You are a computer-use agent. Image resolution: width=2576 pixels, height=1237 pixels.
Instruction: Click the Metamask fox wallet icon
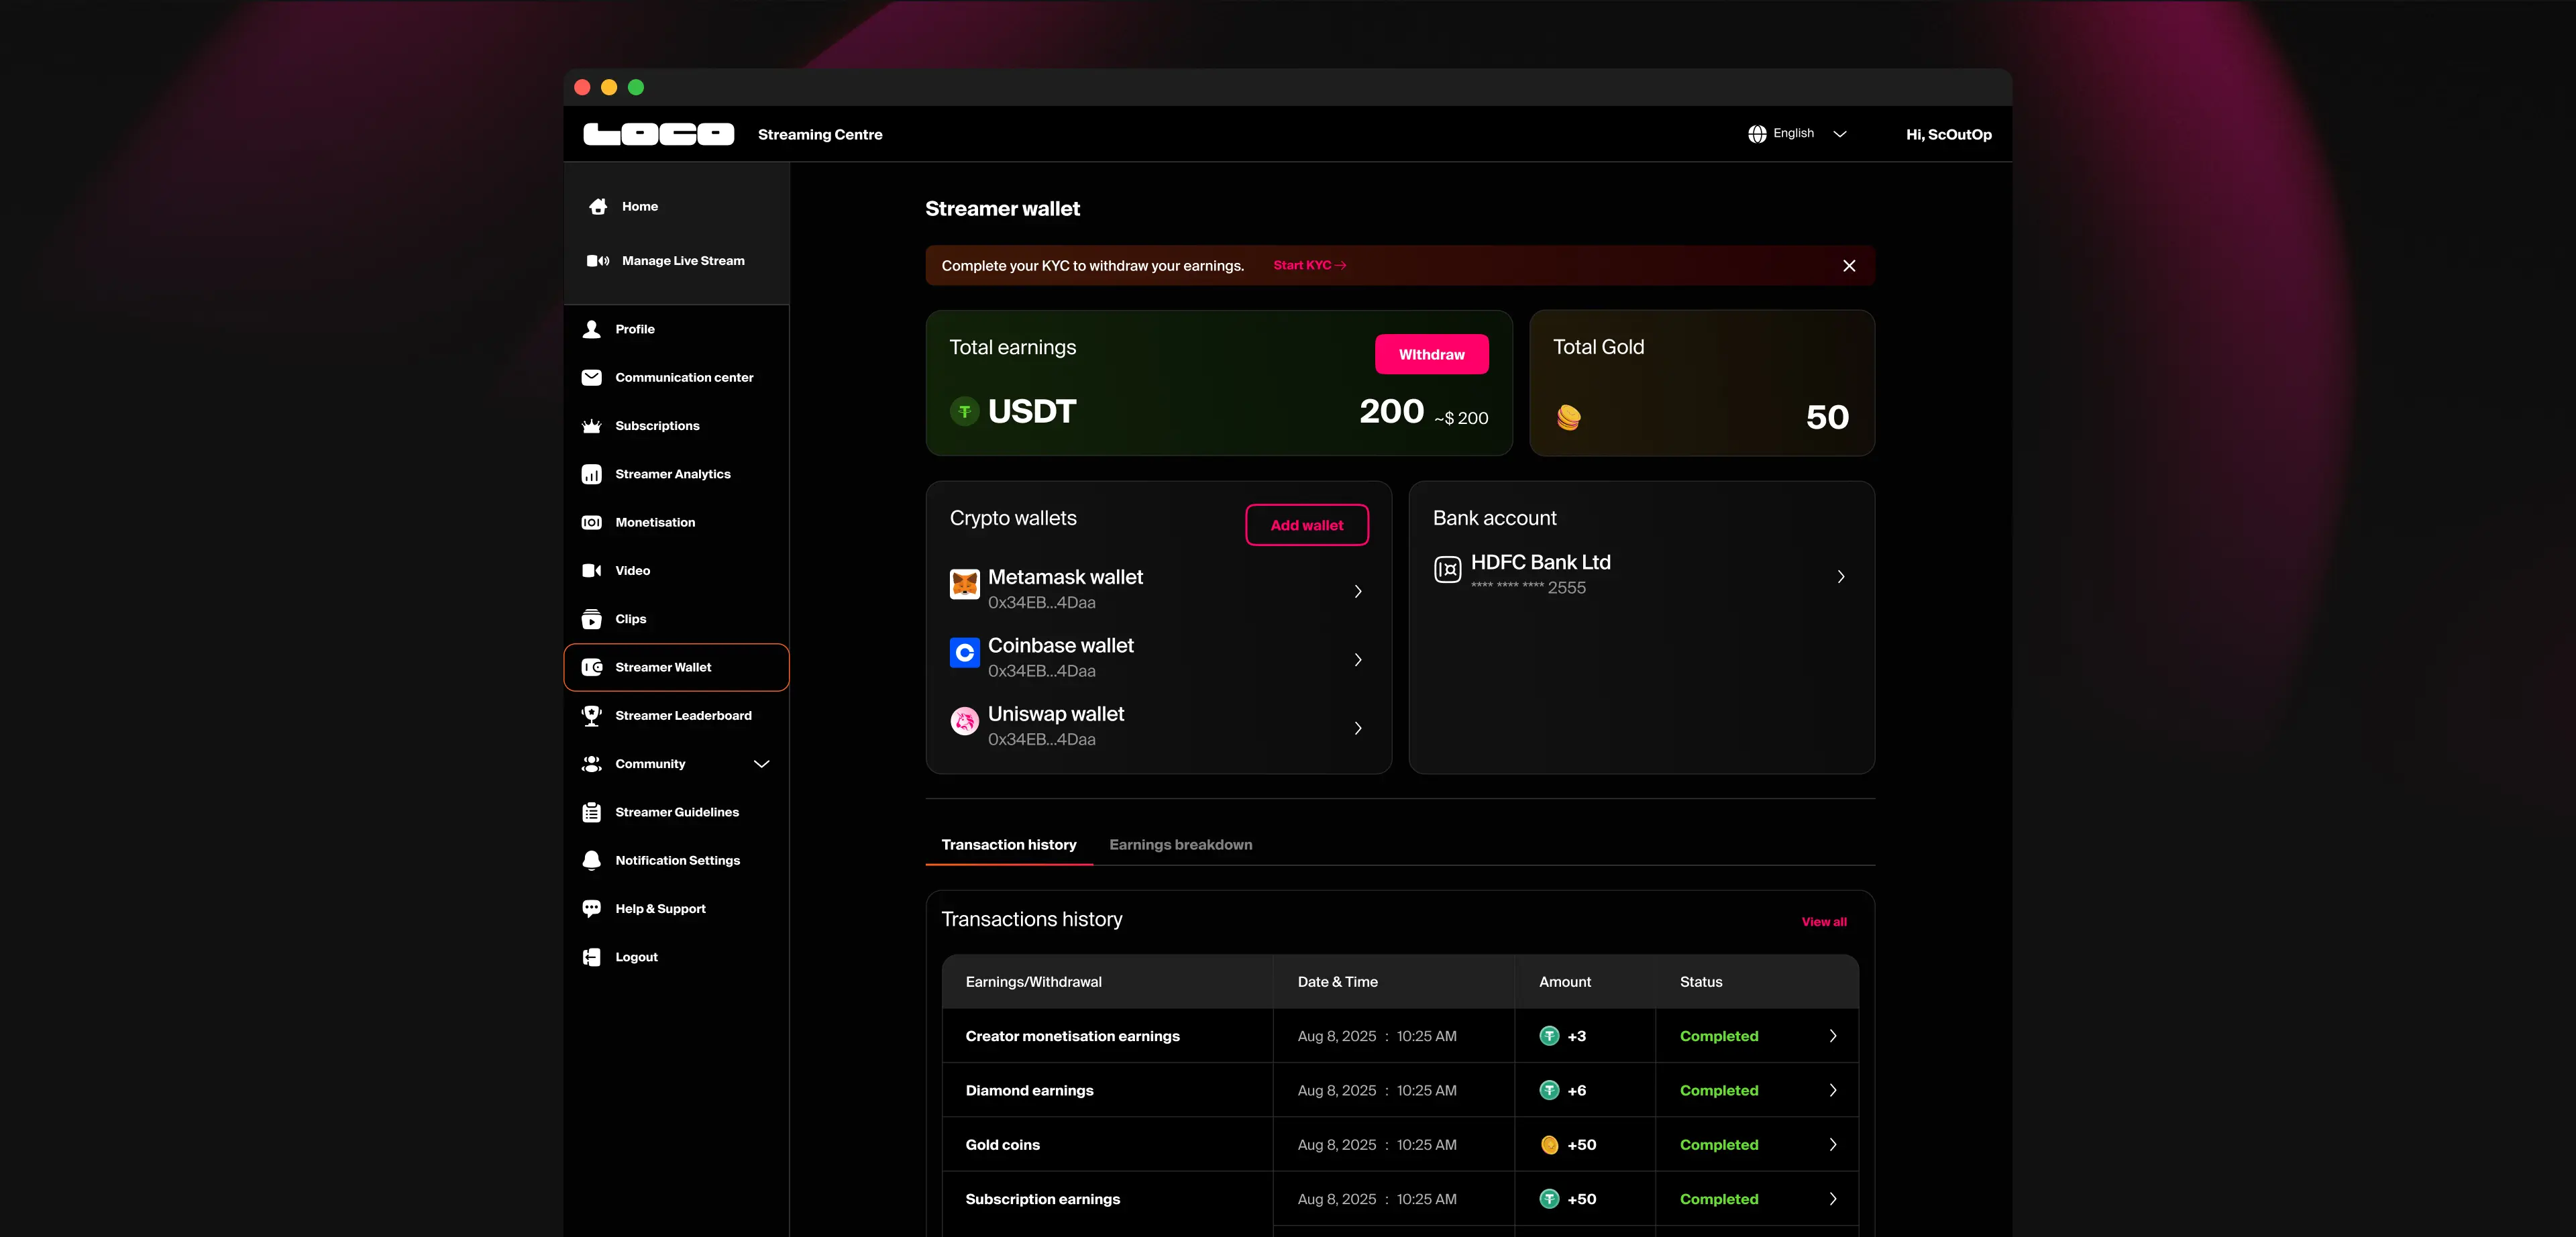964,585
